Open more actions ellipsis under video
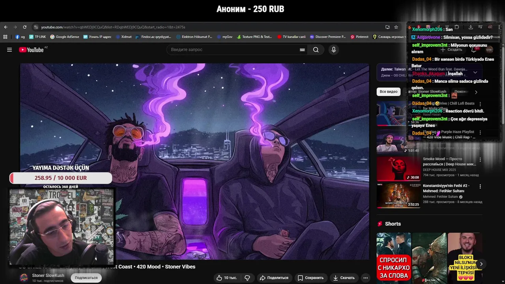 [x=366, y=278]
